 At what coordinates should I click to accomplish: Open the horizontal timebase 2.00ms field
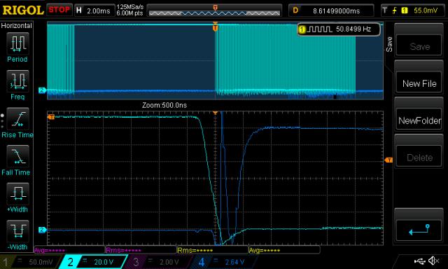coord(94,11)
